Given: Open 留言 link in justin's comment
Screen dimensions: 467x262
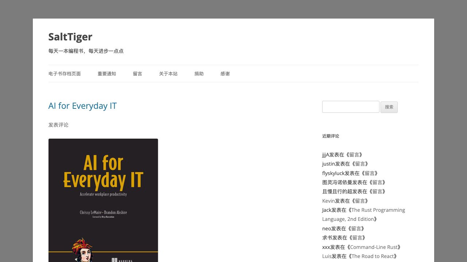Looking at the screenshot, I should pos(360,164).
